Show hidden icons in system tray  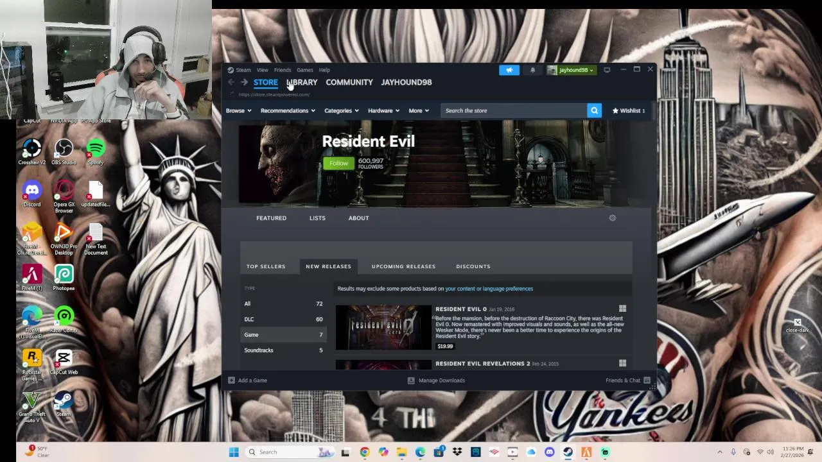pos(719,452)
